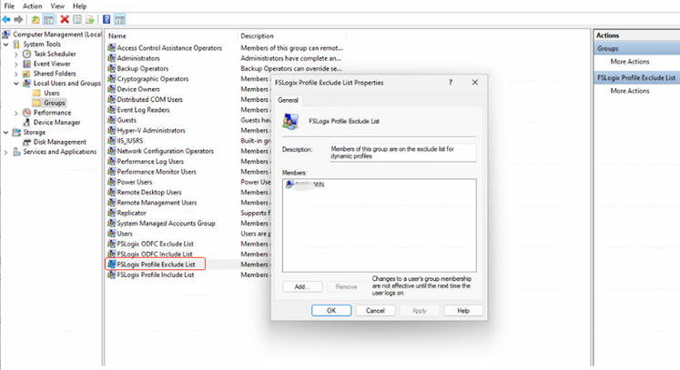The image size is (680, 370).
Task: Click the Computer Management root icon
Action: coord(6,35)
